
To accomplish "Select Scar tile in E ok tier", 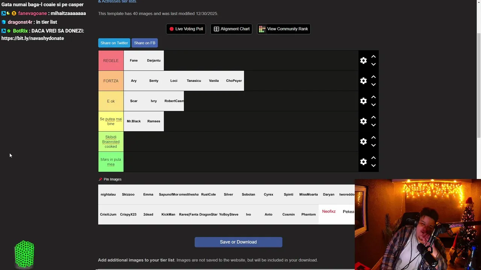I will click(x=134, y=101).
